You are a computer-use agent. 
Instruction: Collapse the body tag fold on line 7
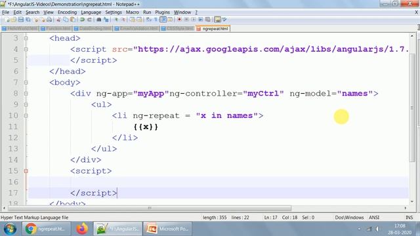pos(26,83)
